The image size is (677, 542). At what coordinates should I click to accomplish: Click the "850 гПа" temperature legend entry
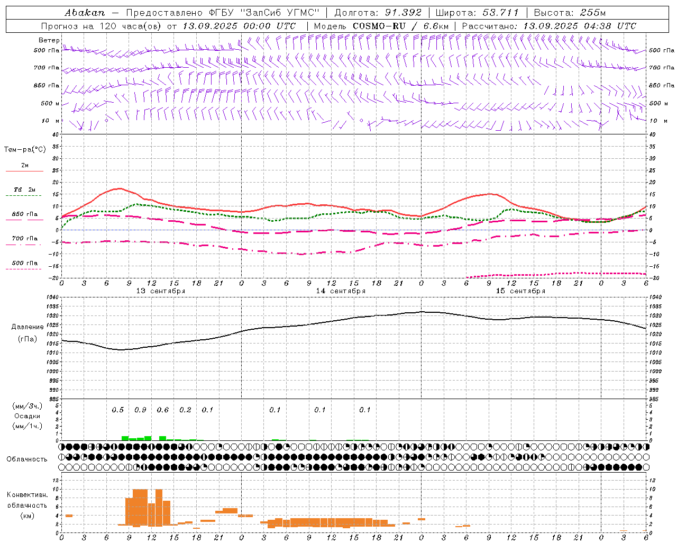tap(25, 214)
